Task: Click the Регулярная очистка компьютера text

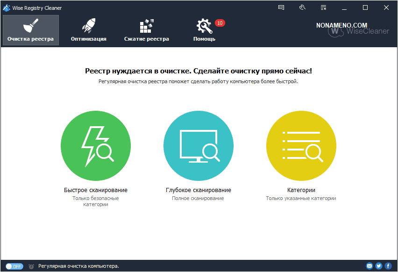Action: point(78,266)
